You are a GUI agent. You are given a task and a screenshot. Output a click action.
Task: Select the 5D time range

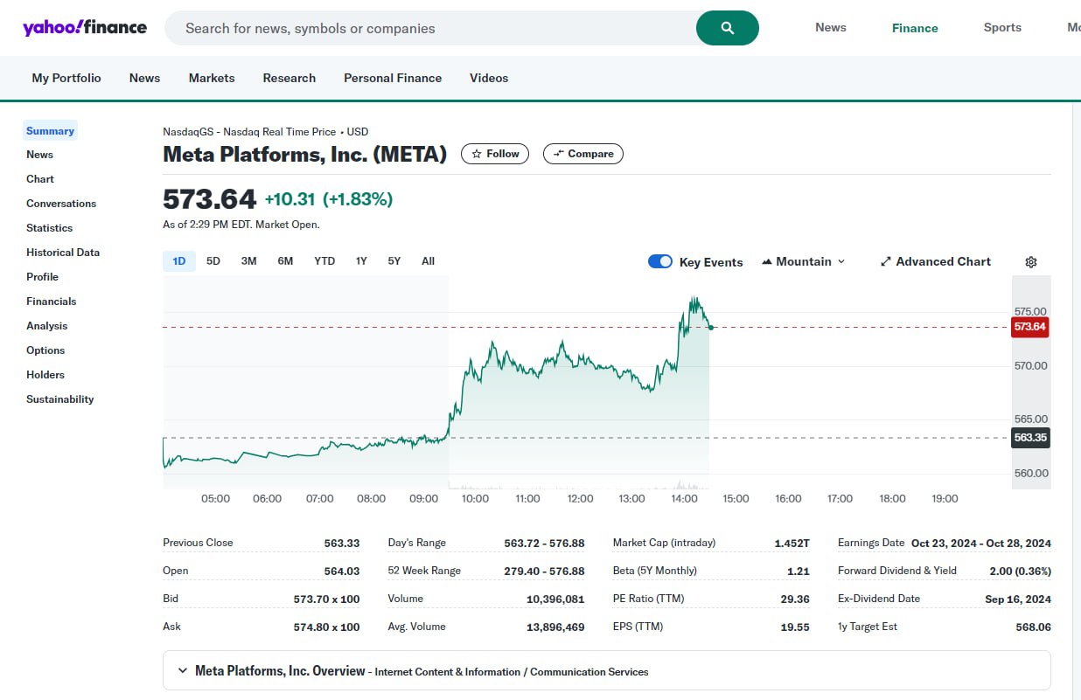213,261
